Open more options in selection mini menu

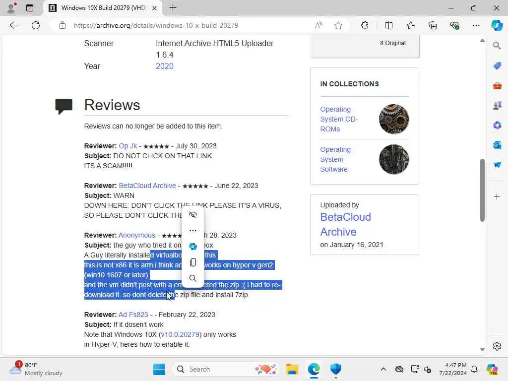193,231
